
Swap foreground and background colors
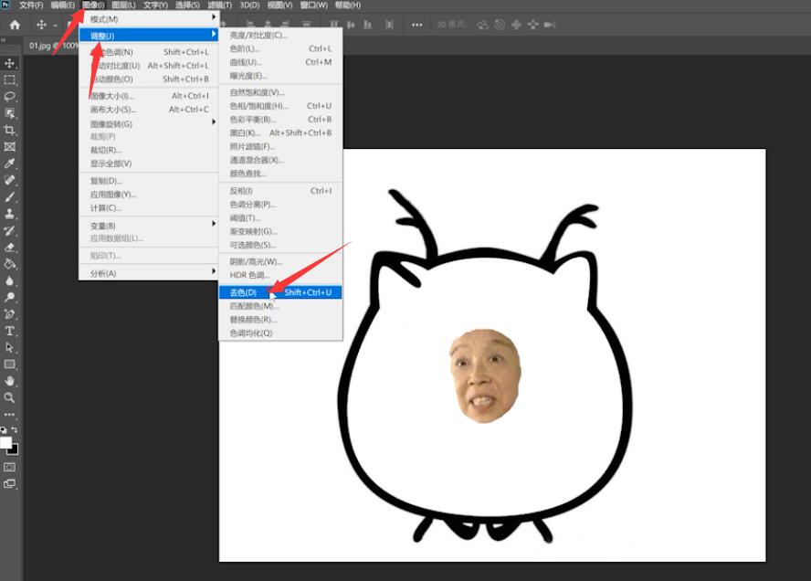click(15, 429)
